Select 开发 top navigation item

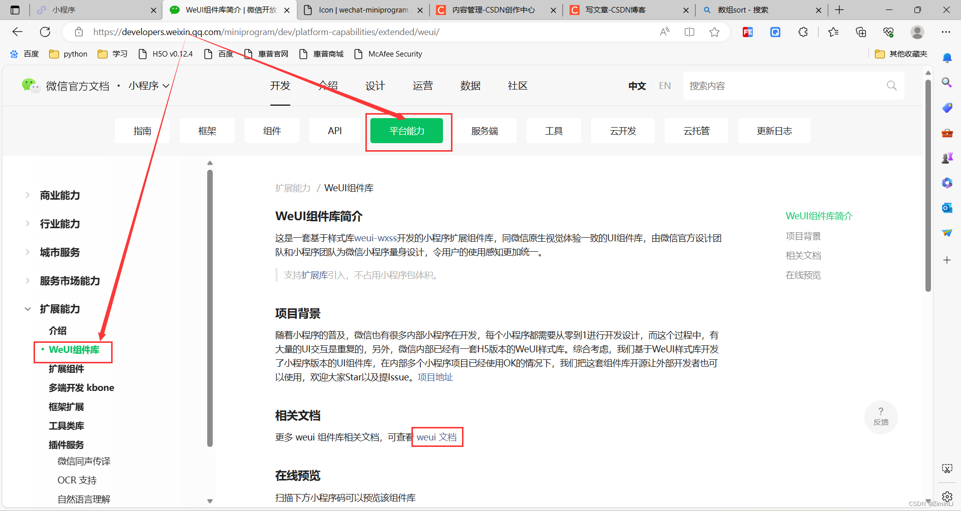coord(280,86)
